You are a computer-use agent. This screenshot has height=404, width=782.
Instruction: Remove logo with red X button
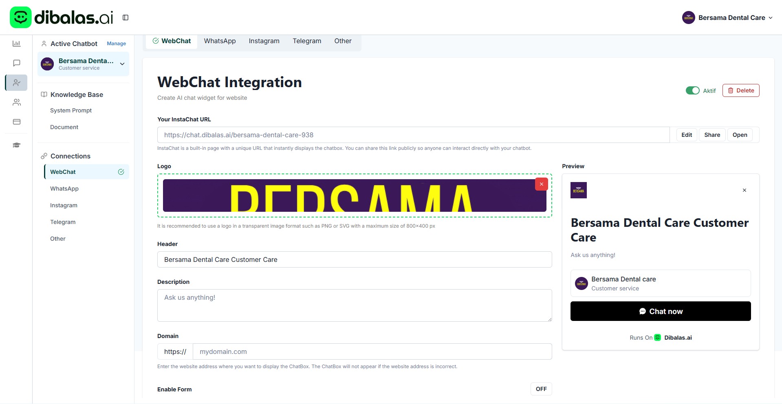pyautogui.click(x=541, y=184)
